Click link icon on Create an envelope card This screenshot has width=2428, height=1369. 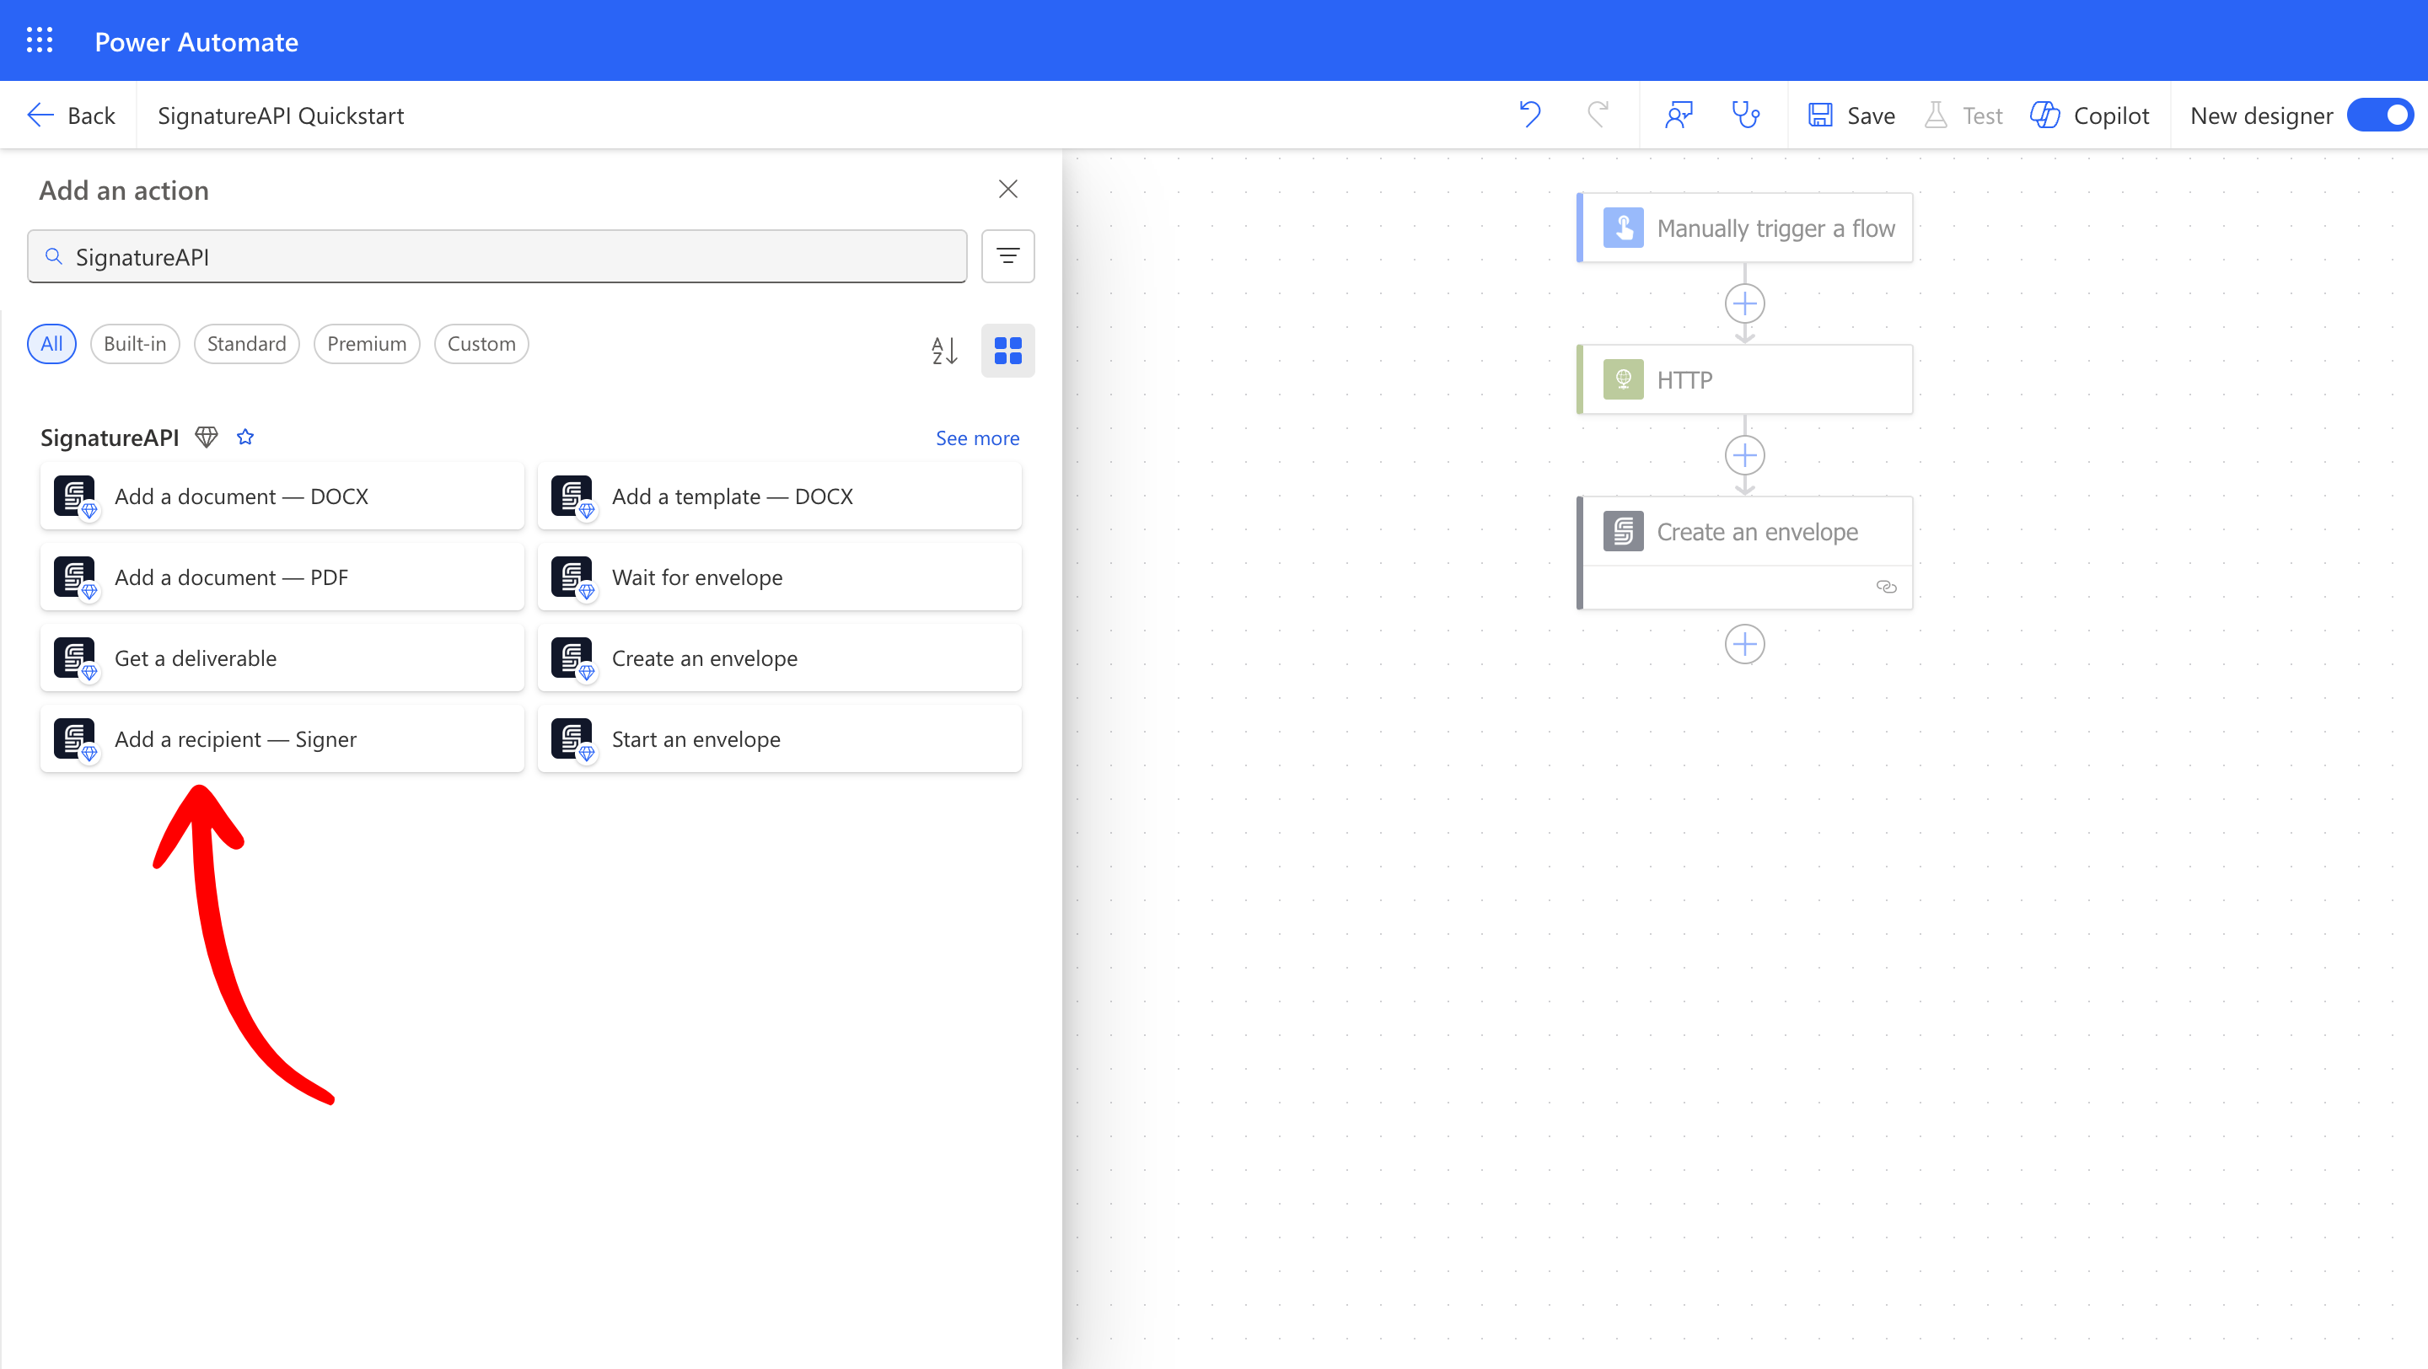(1885, 587)
